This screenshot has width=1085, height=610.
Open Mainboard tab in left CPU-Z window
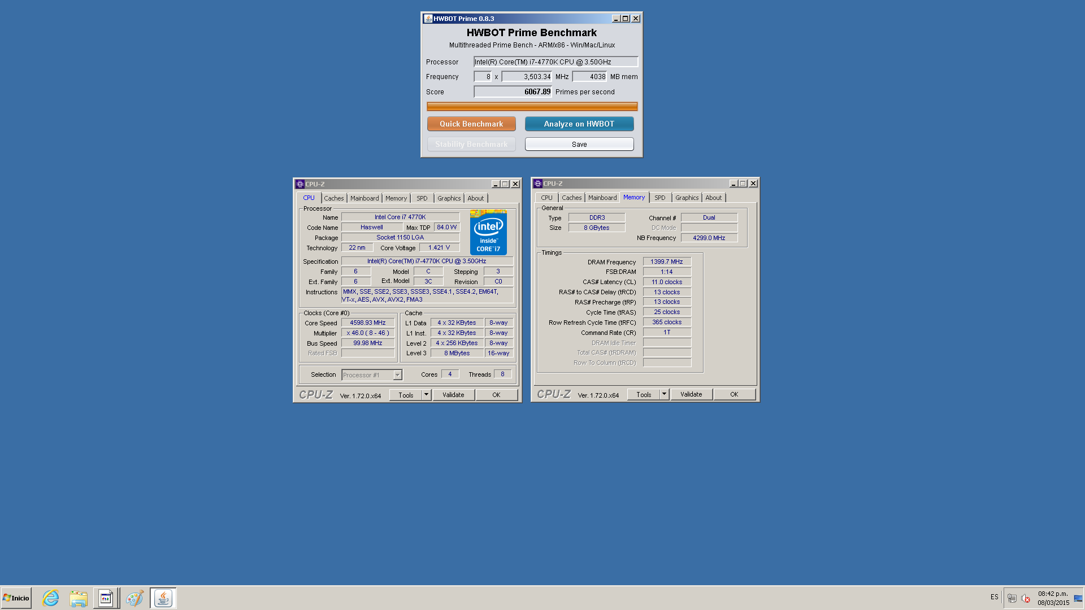tap(364, 198)
